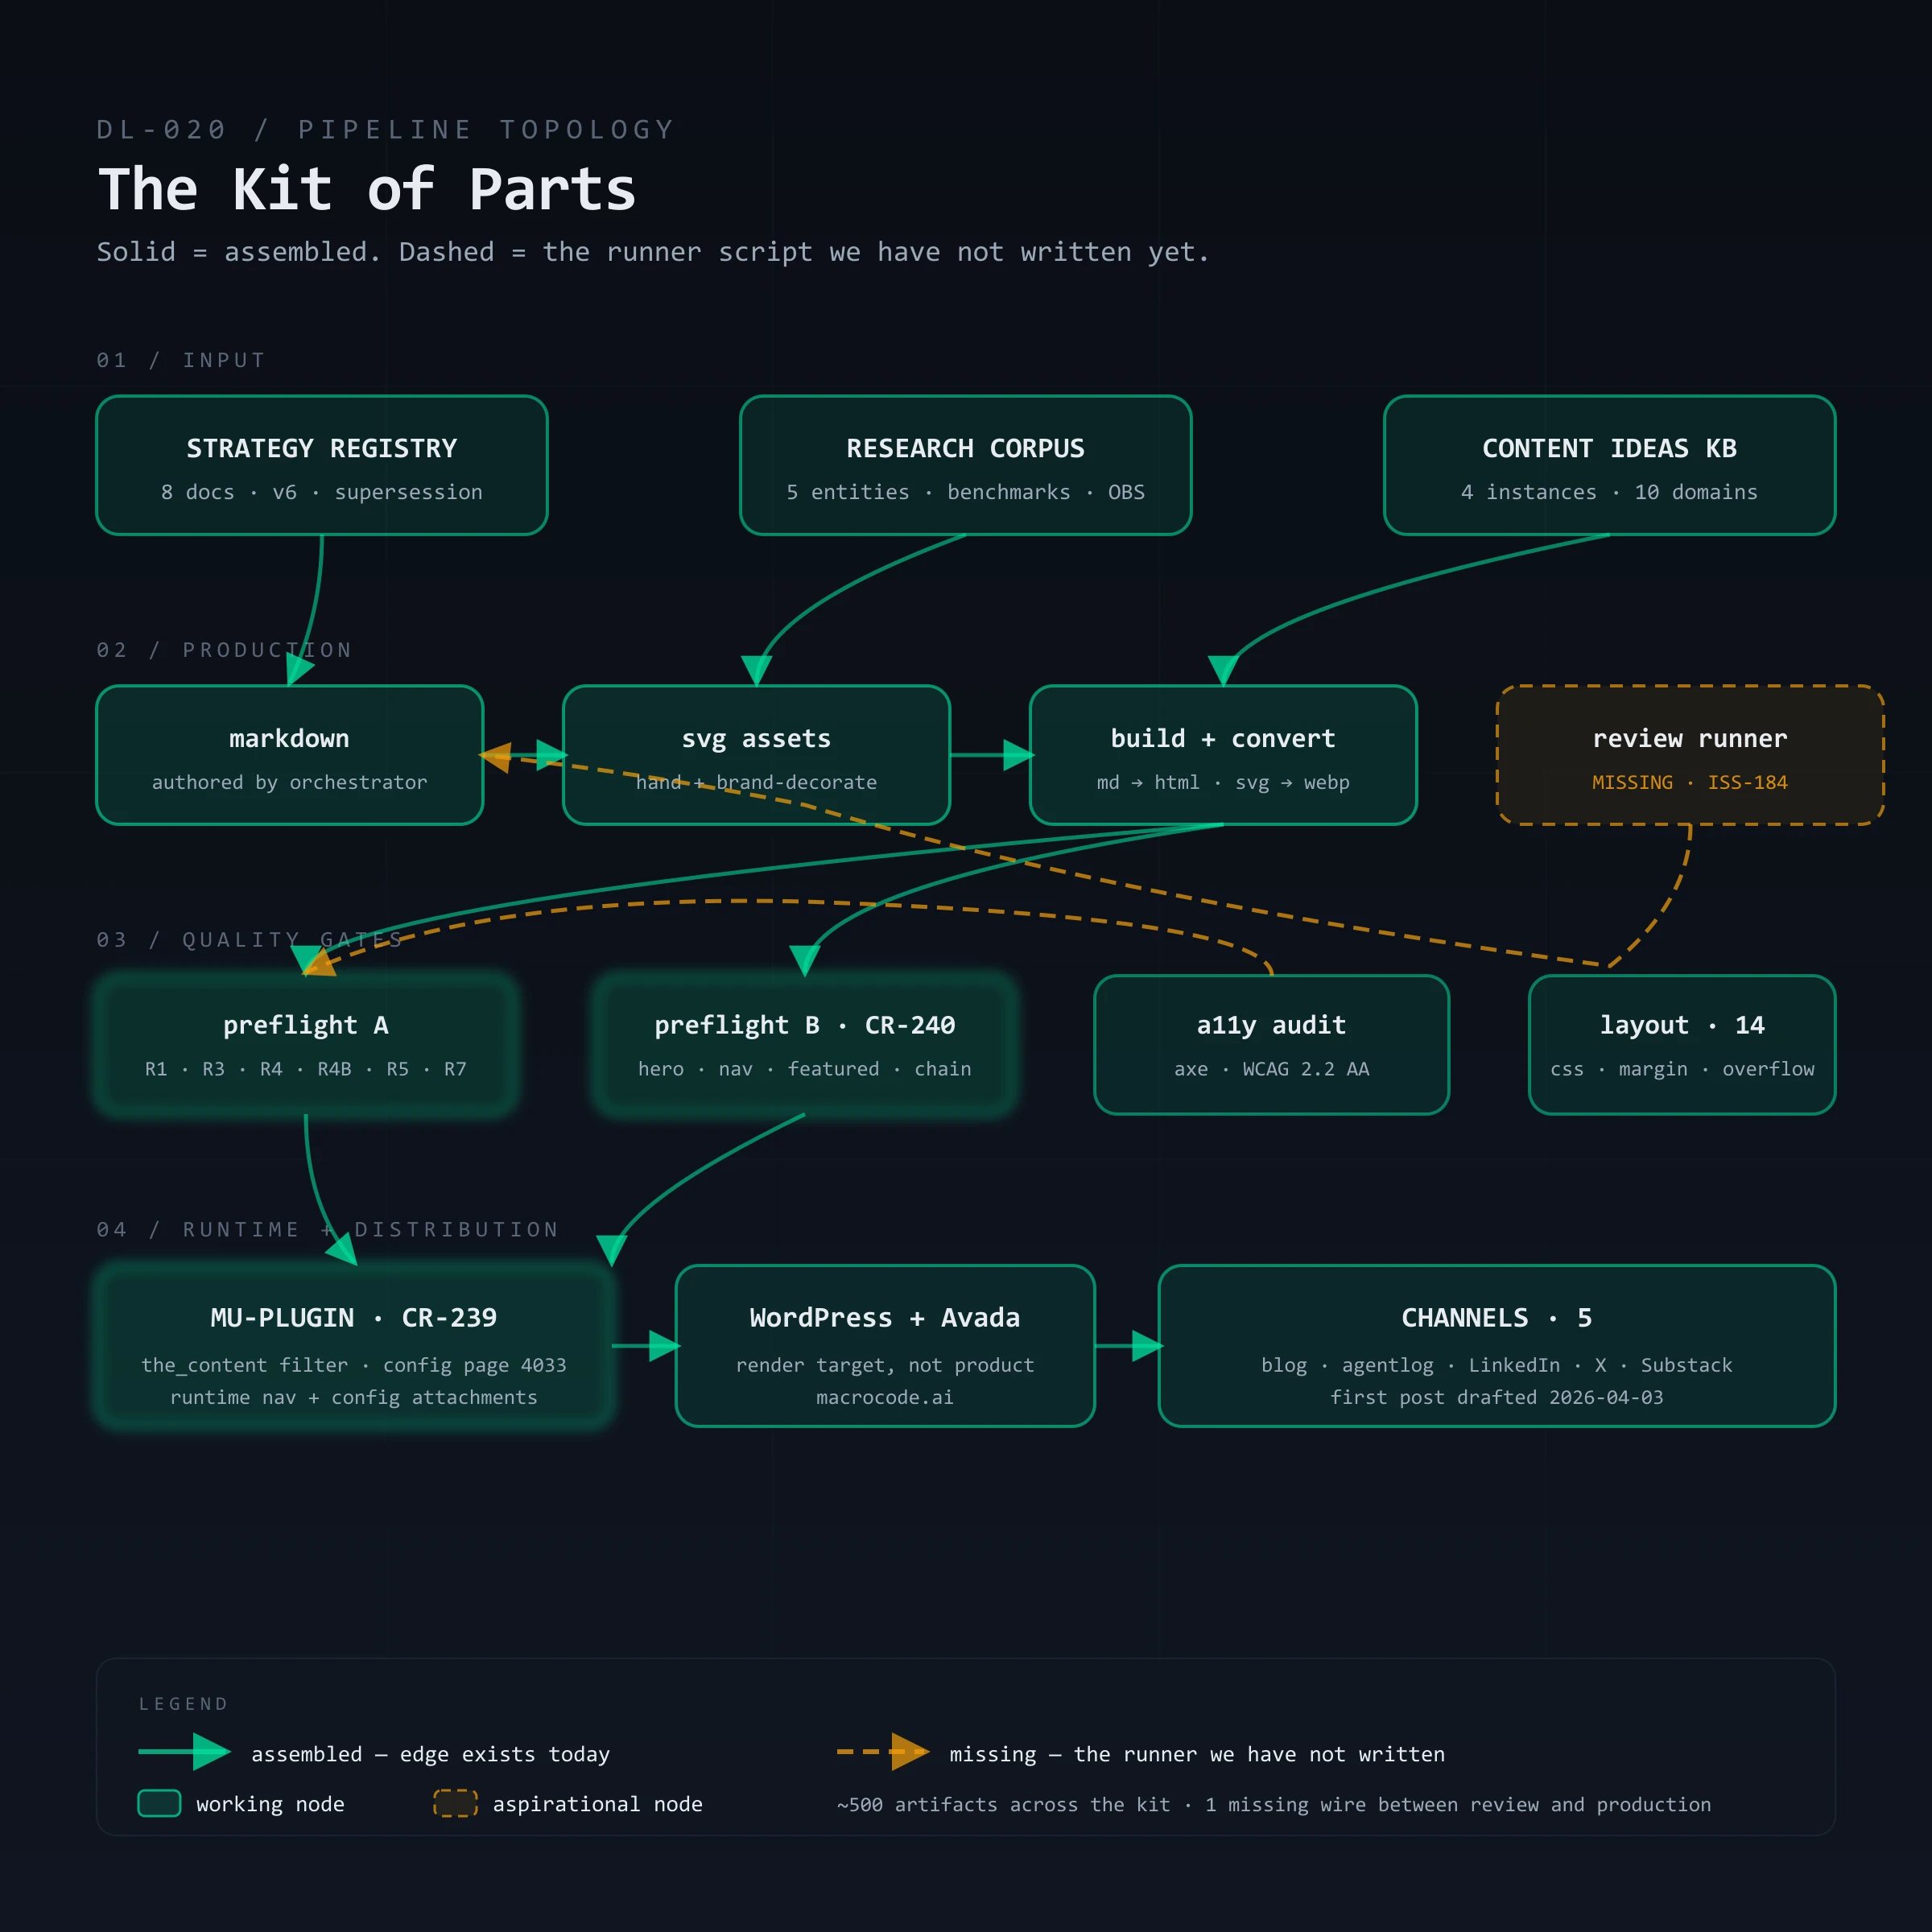Select the RESEARCH CORPUS node

966,465
